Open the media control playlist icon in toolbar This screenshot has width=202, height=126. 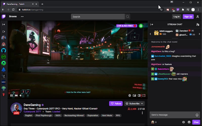click(188, 10)
